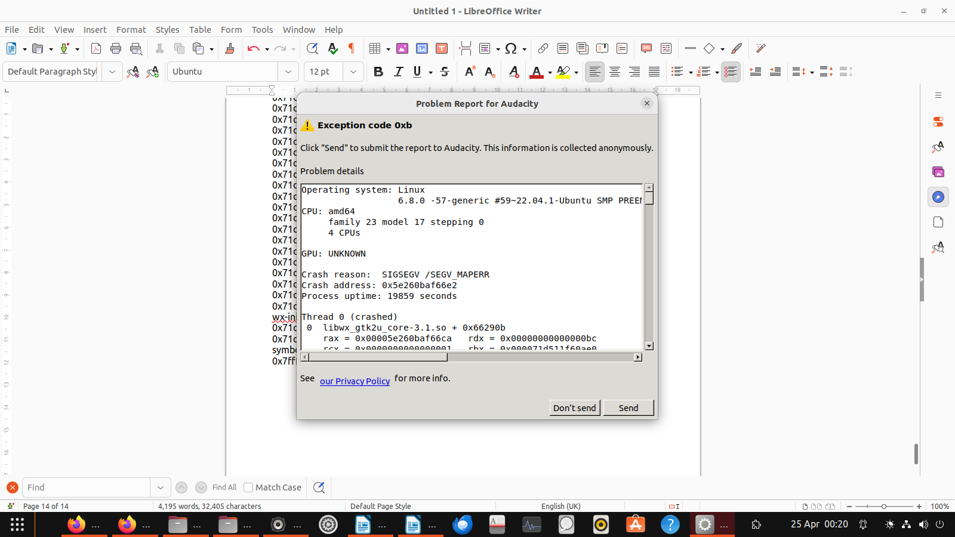955x537 pixels.
Task: Click the Superscript icon
Action: click(x=470, y=72)
